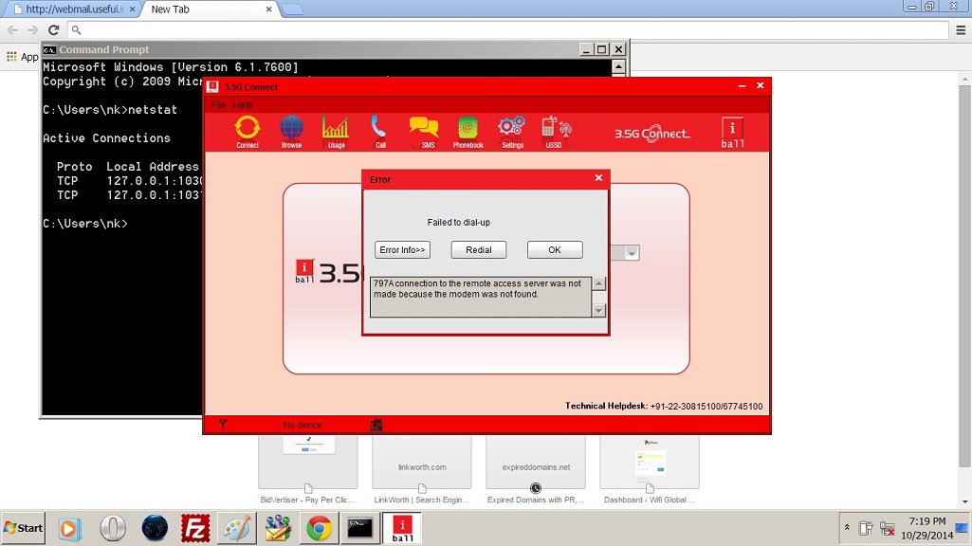Click OK in the Error dialog
This screenshot has height=546, width=972.
click(x=555, y=250)
